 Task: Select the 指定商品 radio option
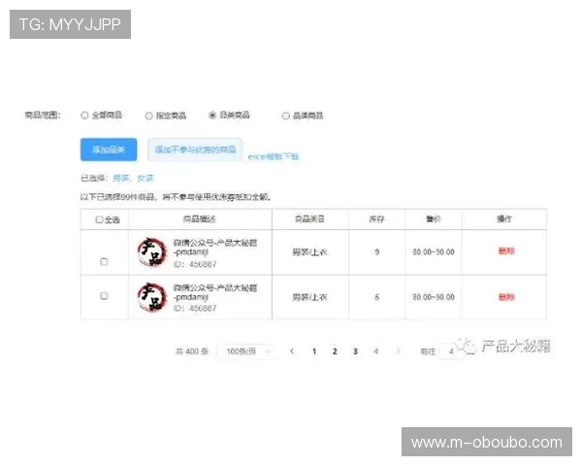148,116
